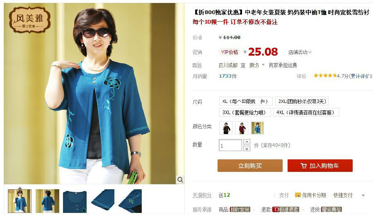Click the magnifier zoom icon on product photo
The height and width of the screenshot is (215, 373).
[180, 179]
